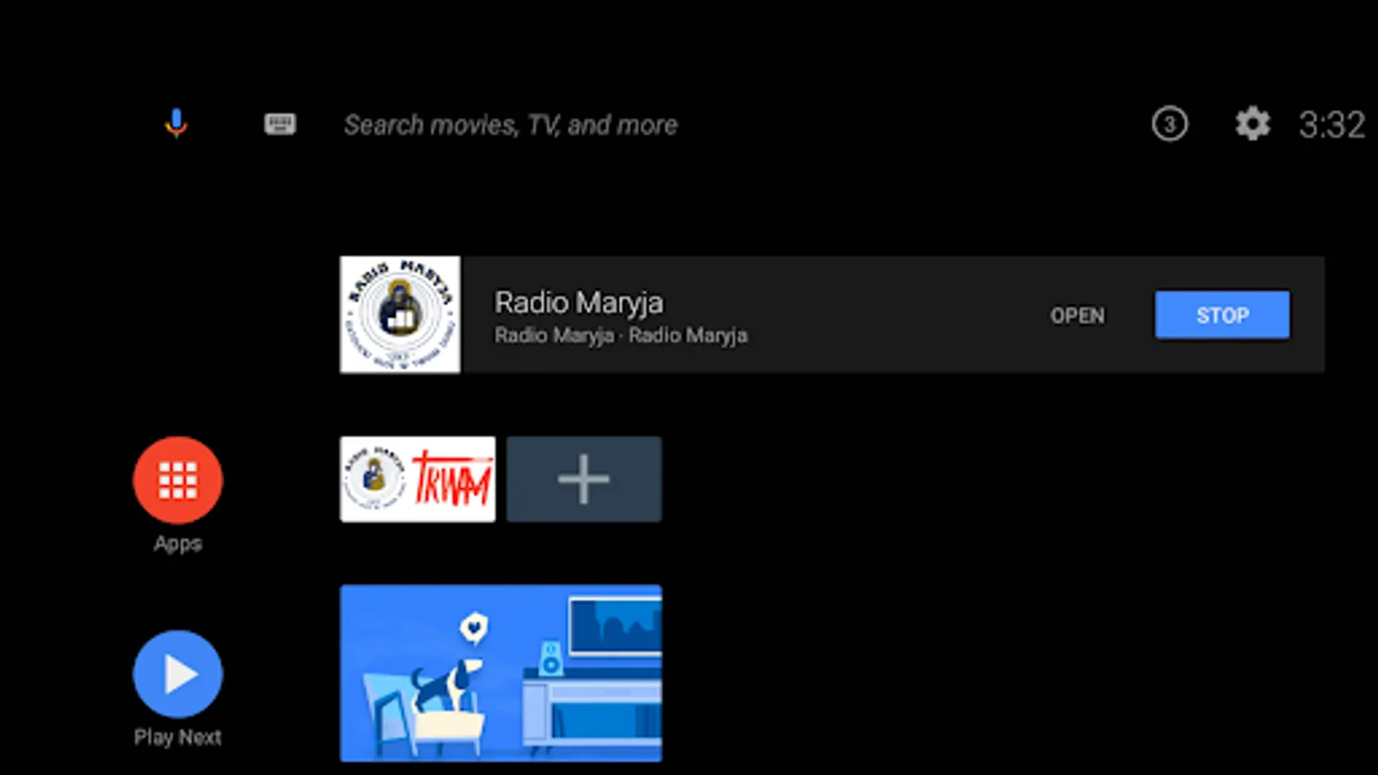This screenshot has height=775, width=1378.
Task: Open notifications badge showing 3
Action: coord(1170,124)
